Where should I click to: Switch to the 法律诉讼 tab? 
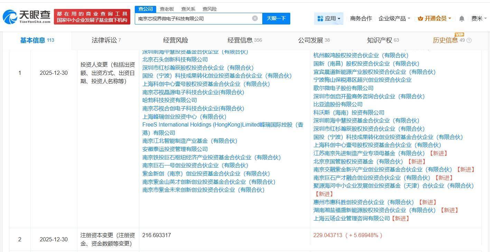click(x=106, y=40)
